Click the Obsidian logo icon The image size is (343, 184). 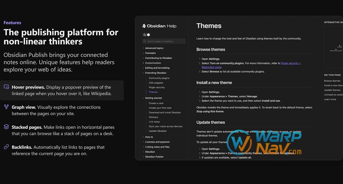tap(144, 26)
